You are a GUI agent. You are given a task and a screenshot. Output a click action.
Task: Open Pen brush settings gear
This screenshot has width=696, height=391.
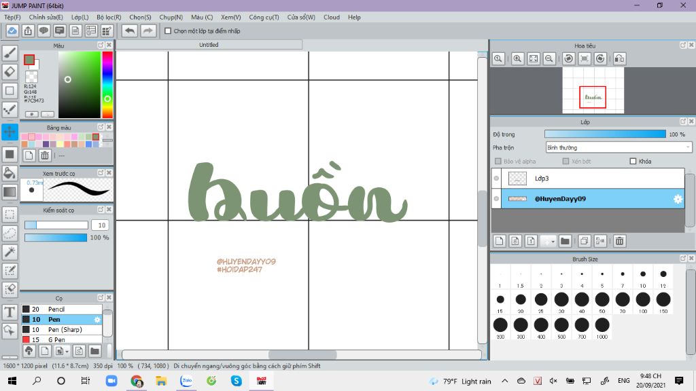[97, 319]
